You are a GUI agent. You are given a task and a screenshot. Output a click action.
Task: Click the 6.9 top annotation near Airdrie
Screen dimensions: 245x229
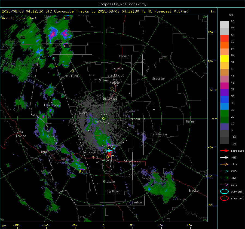point(110,148)
